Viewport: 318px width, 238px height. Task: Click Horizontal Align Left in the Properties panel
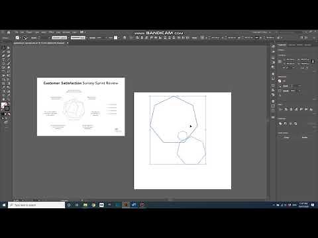tap(286, 109)
